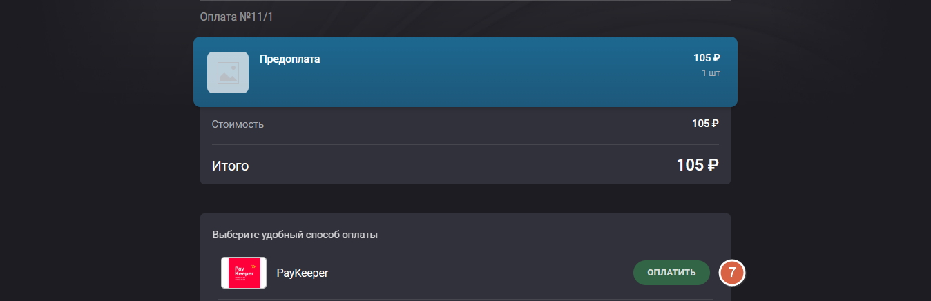The image size is (931, 301).
Task: Click the Итого total label
Action: click(230, 166)
